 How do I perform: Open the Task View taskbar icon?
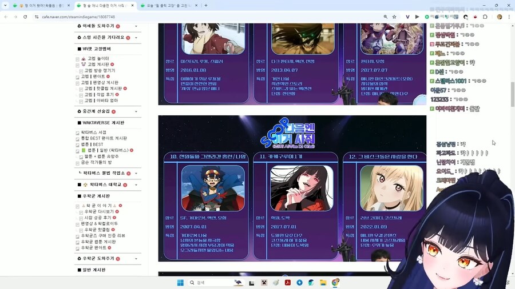252,283
